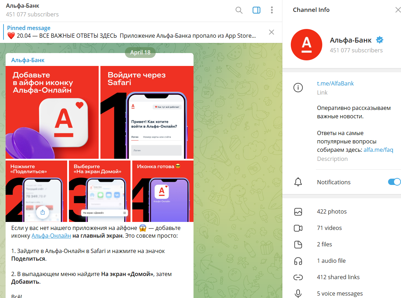Click the files icon for 2 files
The image size is (401, 298).
click(298, 244)
